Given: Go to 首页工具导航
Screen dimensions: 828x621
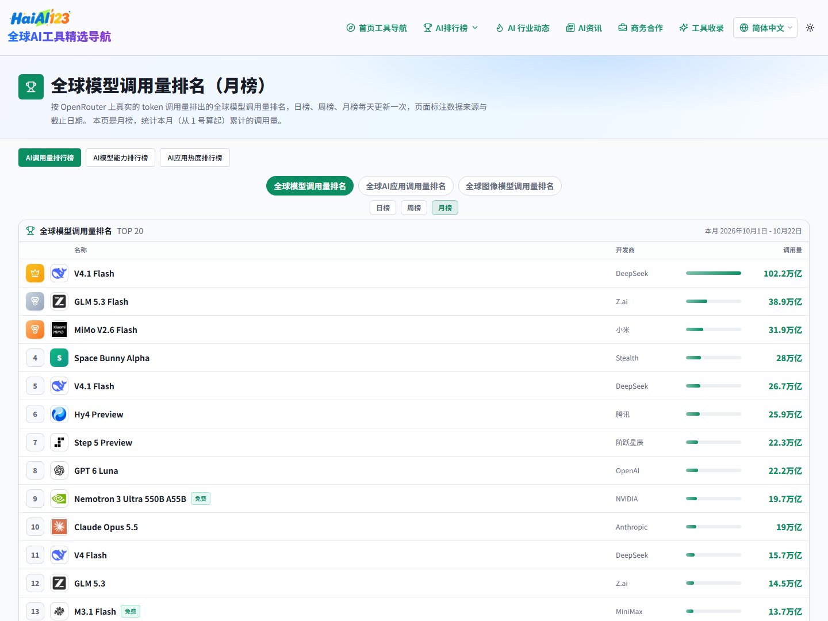Looking at the screenshot, I should coord(377,28).
